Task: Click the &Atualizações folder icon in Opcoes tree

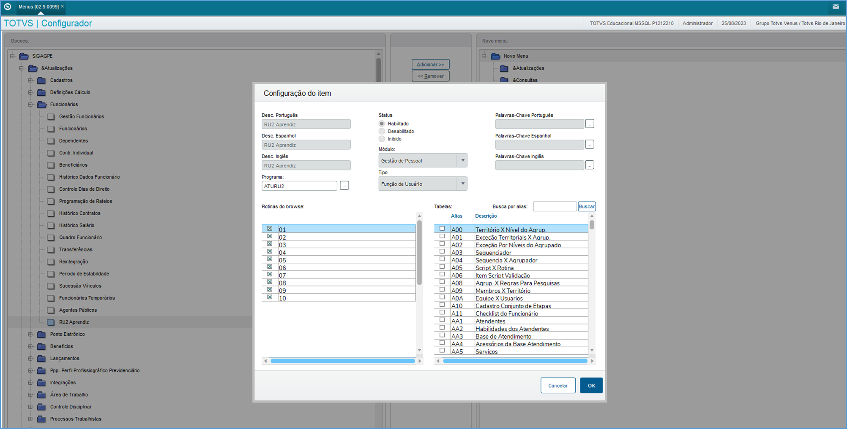Action: click(33, 68)
